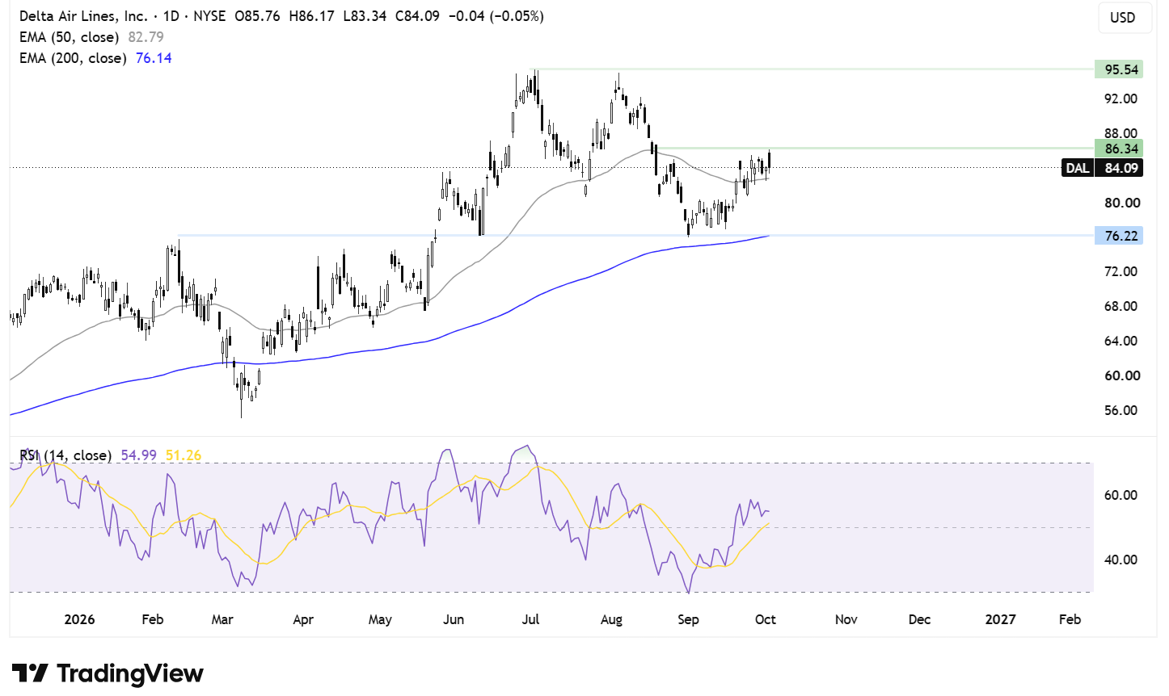Click the 86.34 price level label
Viewport: 1169px width, 696px height.
coord(1120,149)
